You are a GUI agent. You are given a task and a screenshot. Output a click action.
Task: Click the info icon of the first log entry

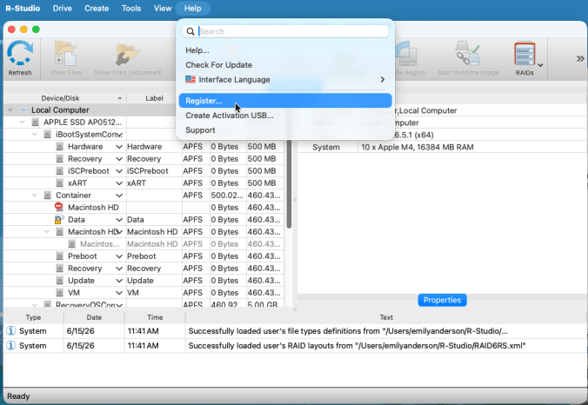coord(11,331)
